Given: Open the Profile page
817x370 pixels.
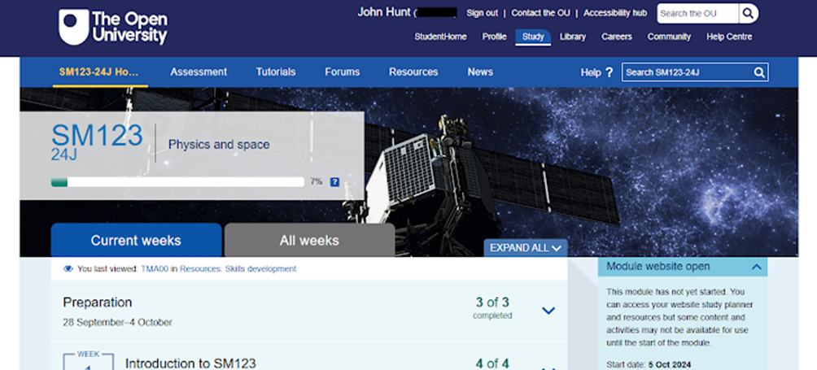Looking at the screenshot, I should click(x=494, y=37).
